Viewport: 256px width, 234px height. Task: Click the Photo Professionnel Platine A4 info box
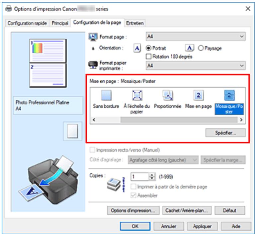[x=48, y=106]
